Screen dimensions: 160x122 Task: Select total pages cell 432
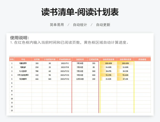point(37,75)
